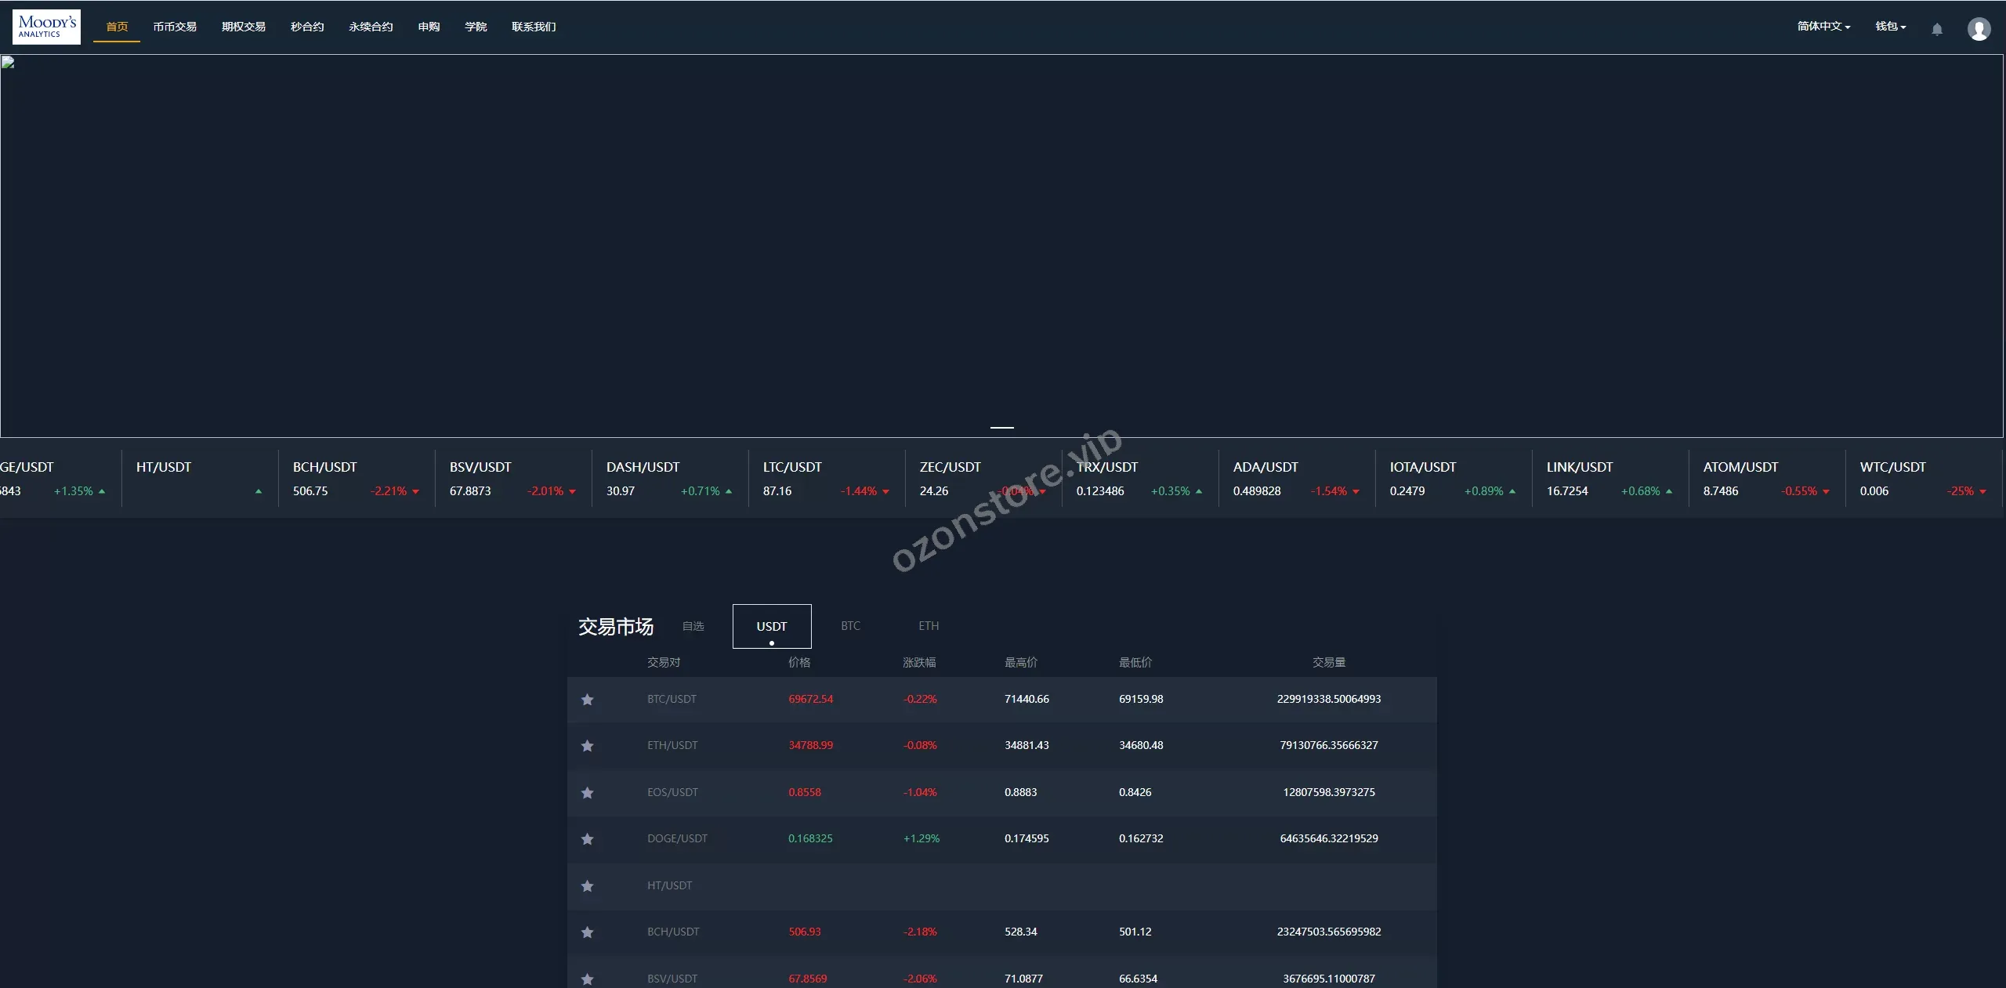Image resolution: width=2006 pixels, height=988 pixels.
Task: Toggle favorite star for DOGE/USDT
Action: point(587,839)
